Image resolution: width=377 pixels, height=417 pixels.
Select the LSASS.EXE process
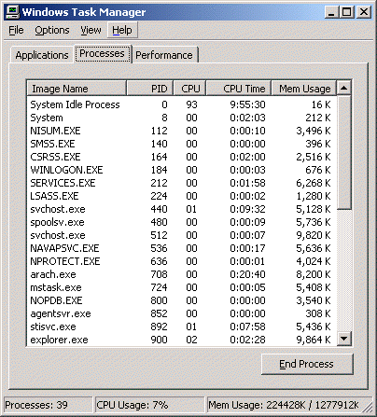coord(182,196)
